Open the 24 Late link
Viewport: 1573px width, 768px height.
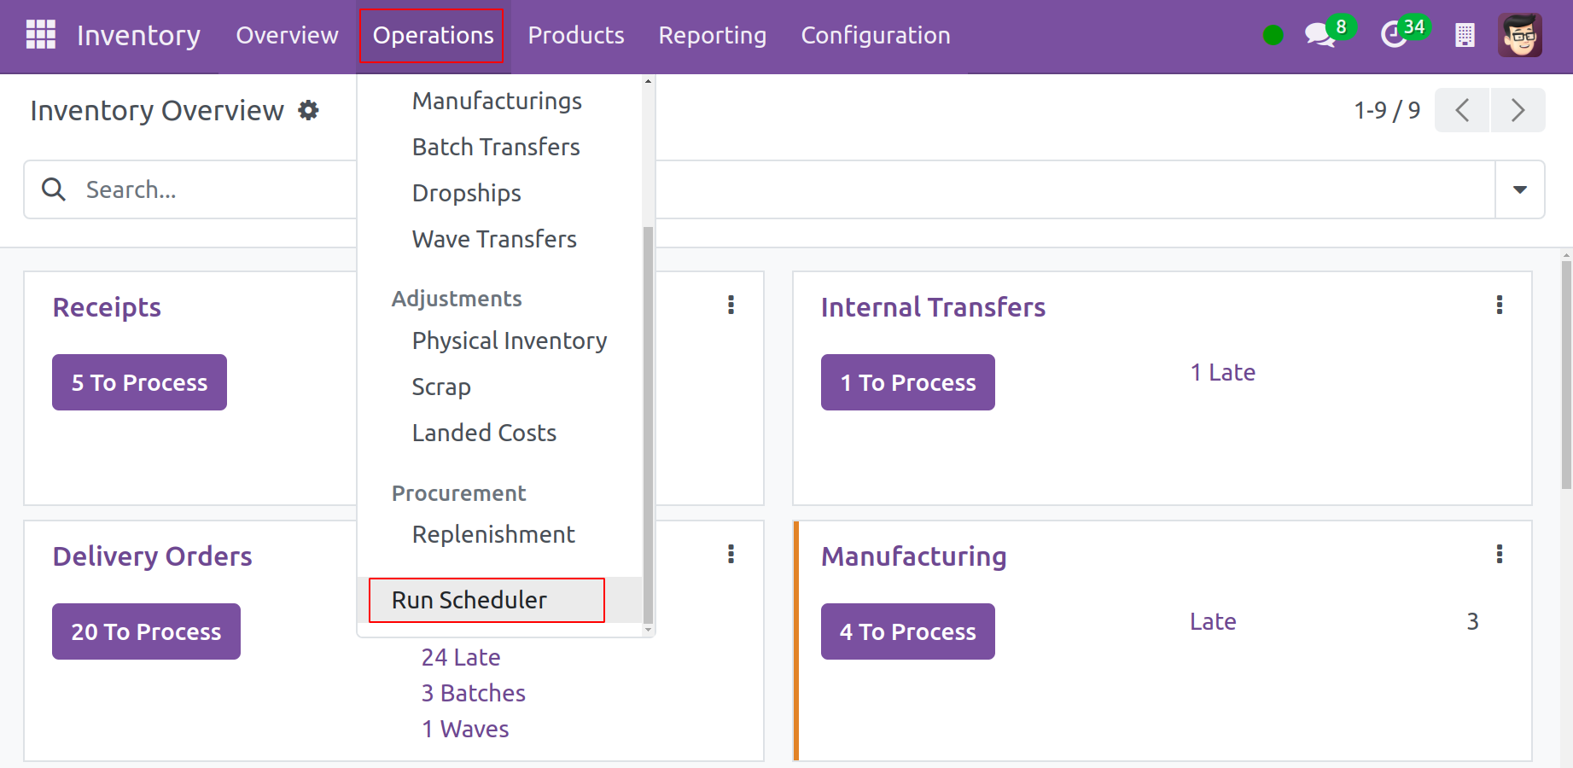[x=461, y=657]
